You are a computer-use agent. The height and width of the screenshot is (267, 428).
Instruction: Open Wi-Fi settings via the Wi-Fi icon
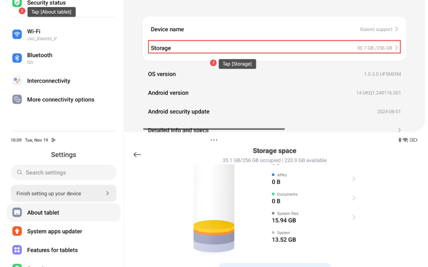click(x=17, y=34)
